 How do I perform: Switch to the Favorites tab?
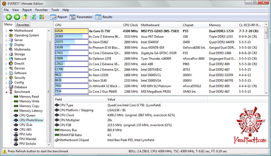pyautogui.click(x=23, y=25)
